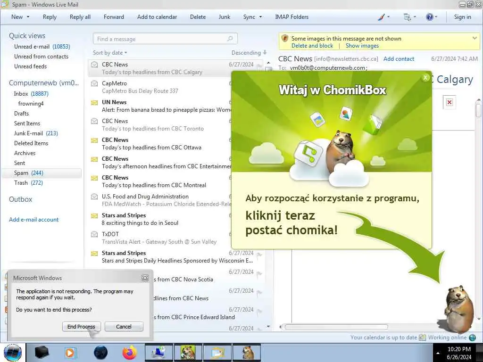The width and height of the screenshot is (483, 362).
Task: Click the calendar icon in the status bar
Action: [423, 337]
